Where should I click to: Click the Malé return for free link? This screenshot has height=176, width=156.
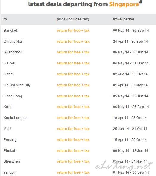[73, 129]
